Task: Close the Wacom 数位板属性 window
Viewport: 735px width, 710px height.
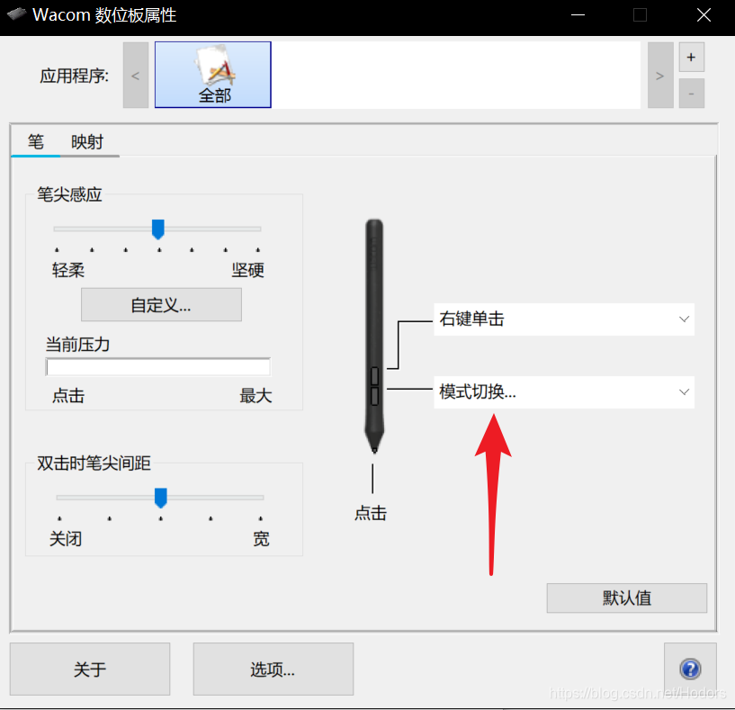Action: [x=704, y=15]
